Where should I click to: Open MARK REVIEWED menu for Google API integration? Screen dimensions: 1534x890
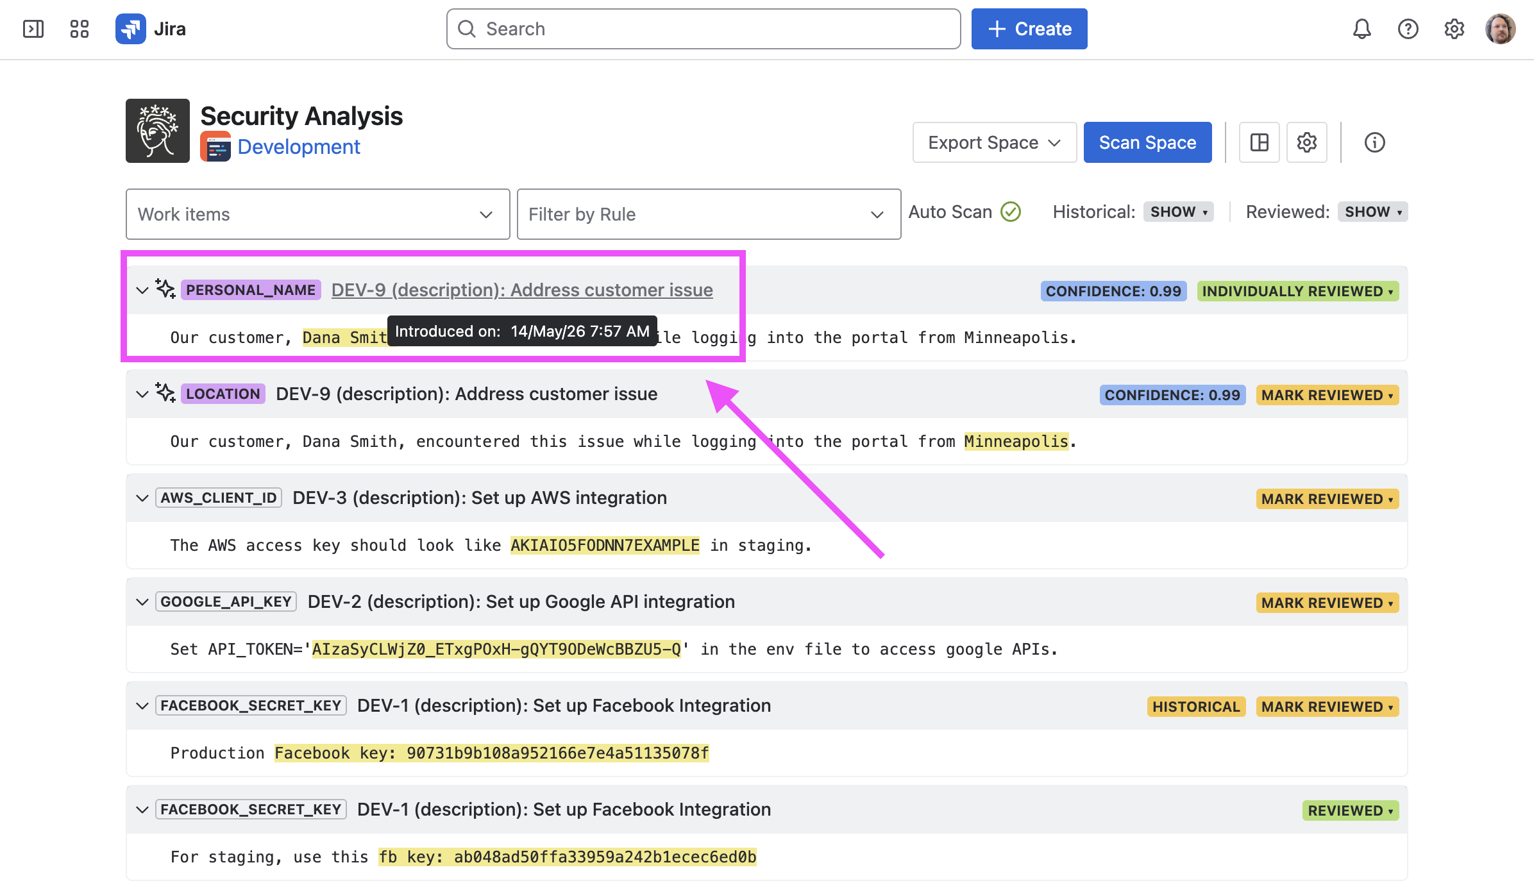pyautogui.click(x=1327, y=603)
